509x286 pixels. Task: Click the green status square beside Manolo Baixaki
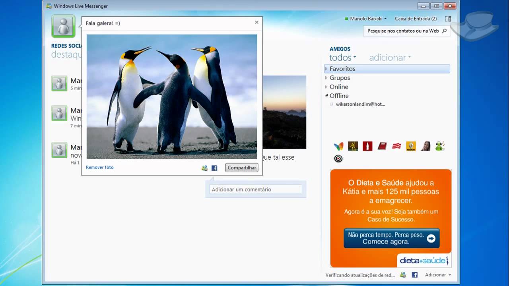click(x=346, y=19)
